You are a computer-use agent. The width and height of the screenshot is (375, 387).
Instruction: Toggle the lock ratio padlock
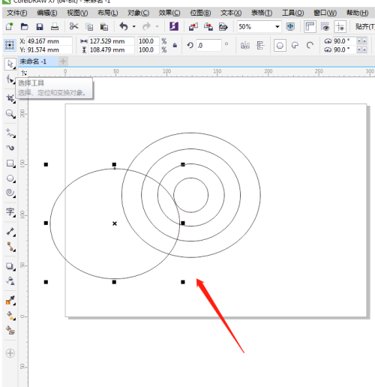click(x=175, y=45)
